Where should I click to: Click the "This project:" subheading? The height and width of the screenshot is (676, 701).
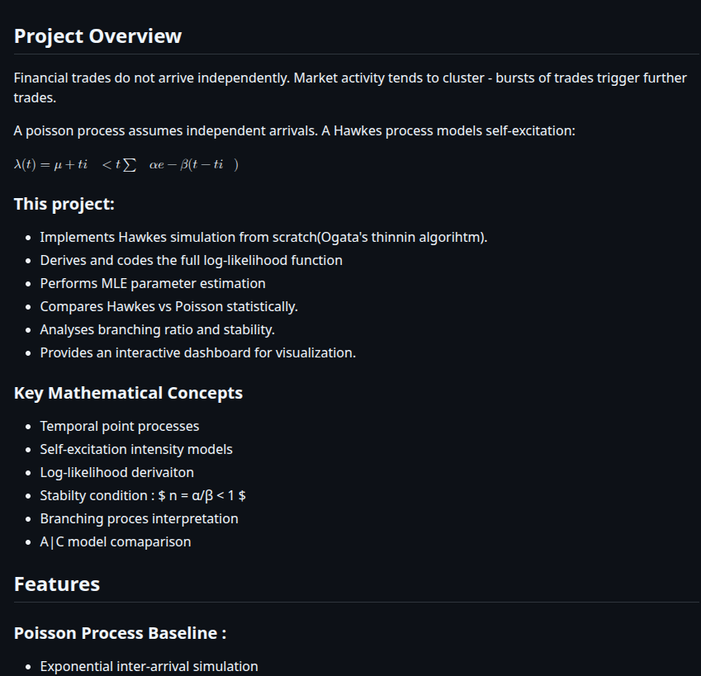click(x=64, y=204)
